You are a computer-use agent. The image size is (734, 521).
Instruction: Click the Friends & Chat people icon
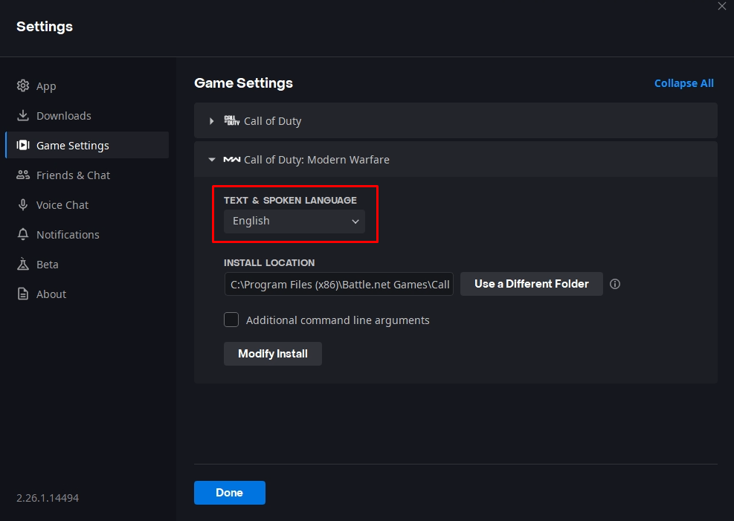pyautogui.click(x=23, y=175)
